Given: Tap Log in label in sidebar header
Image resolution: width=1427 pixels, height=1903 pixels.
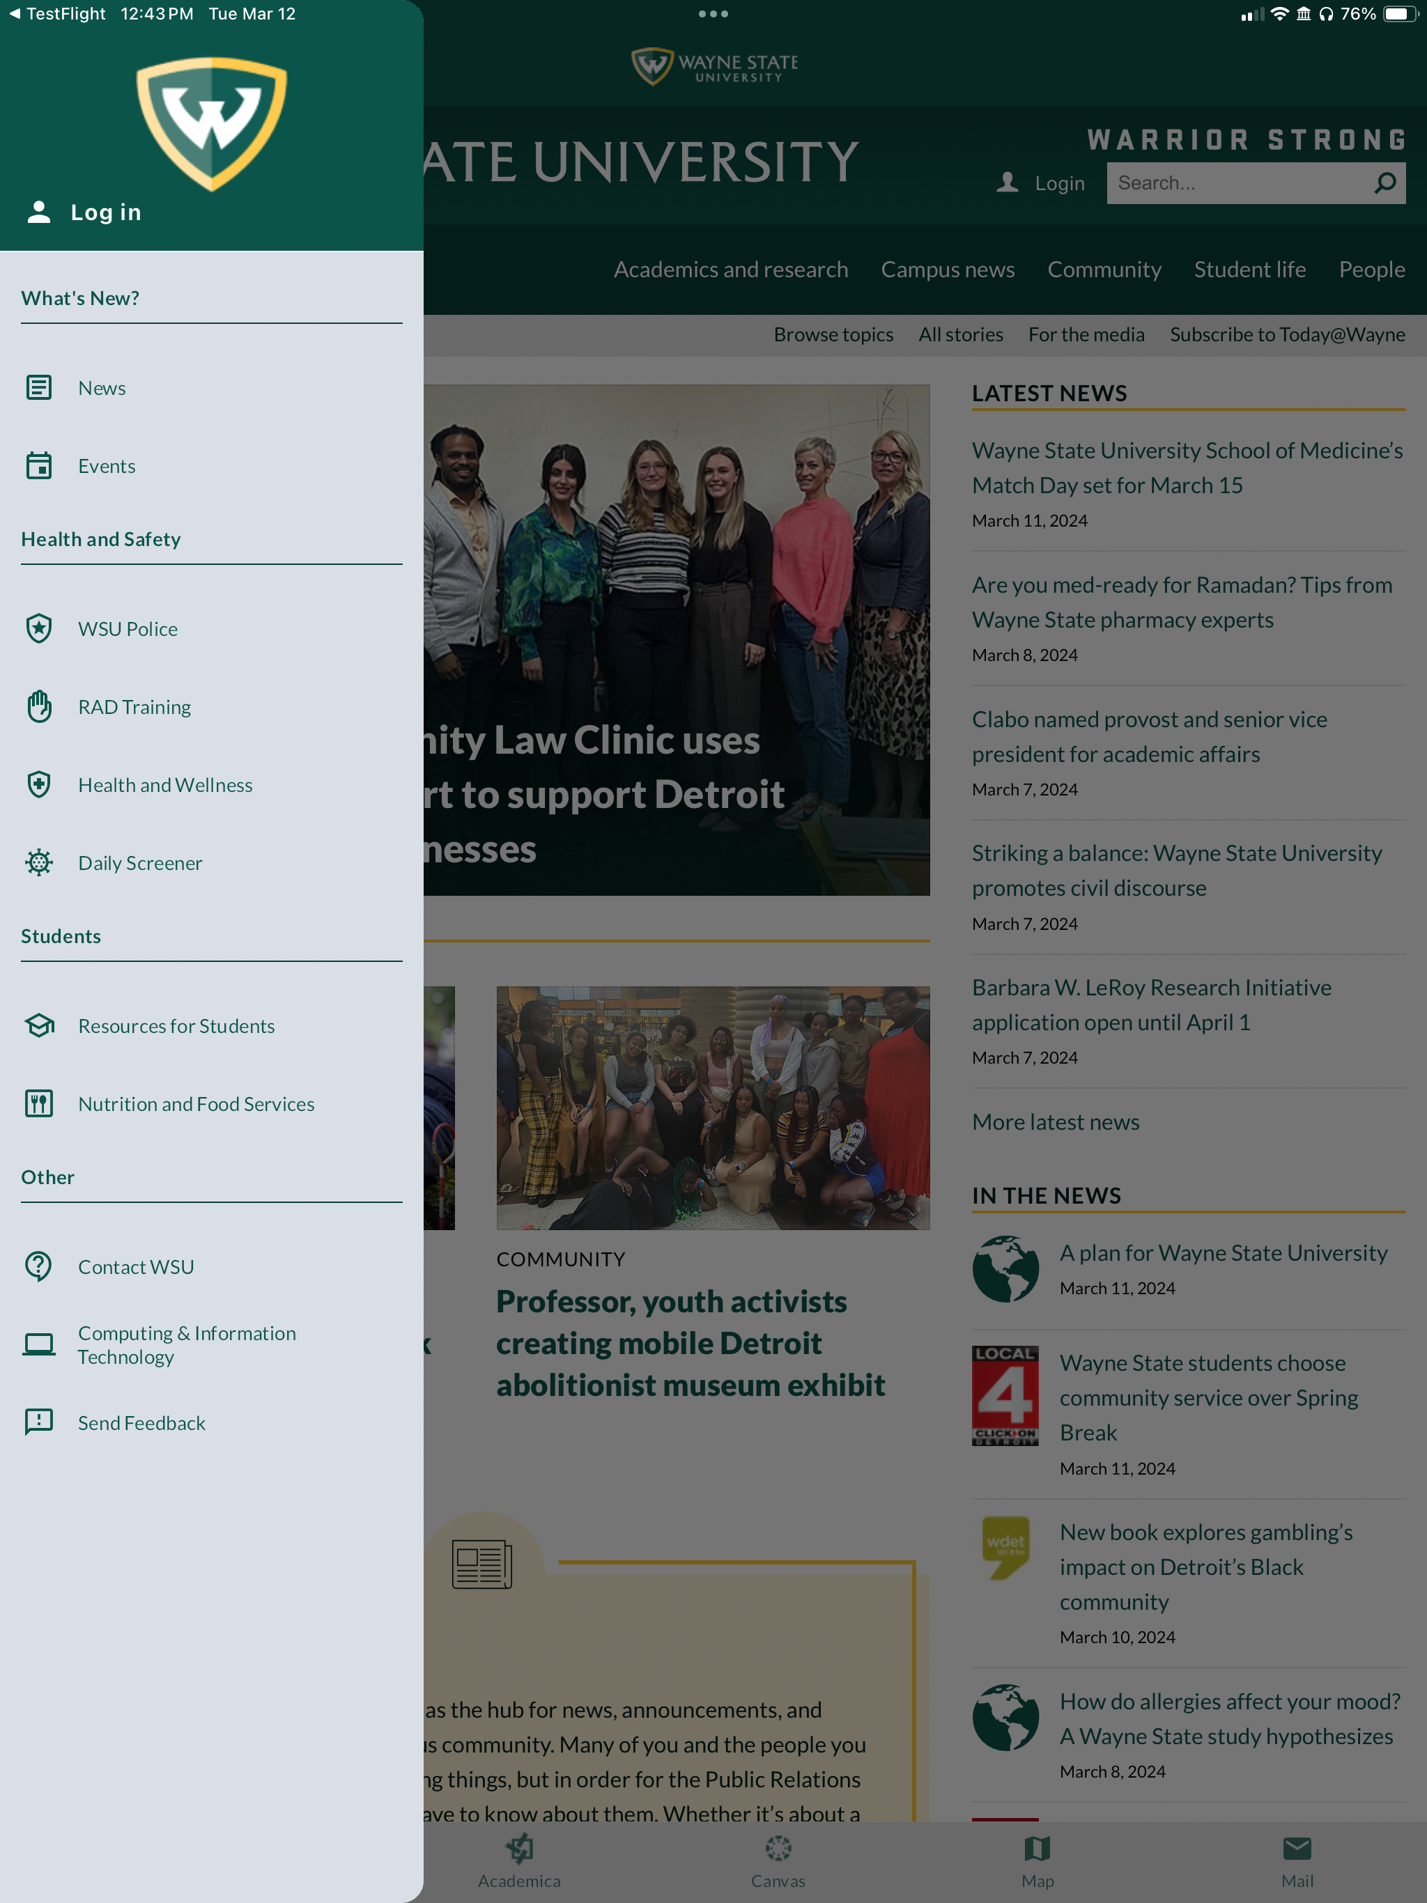Looking at the screenshot, I should pyautogui.click(x=106, y=212).
